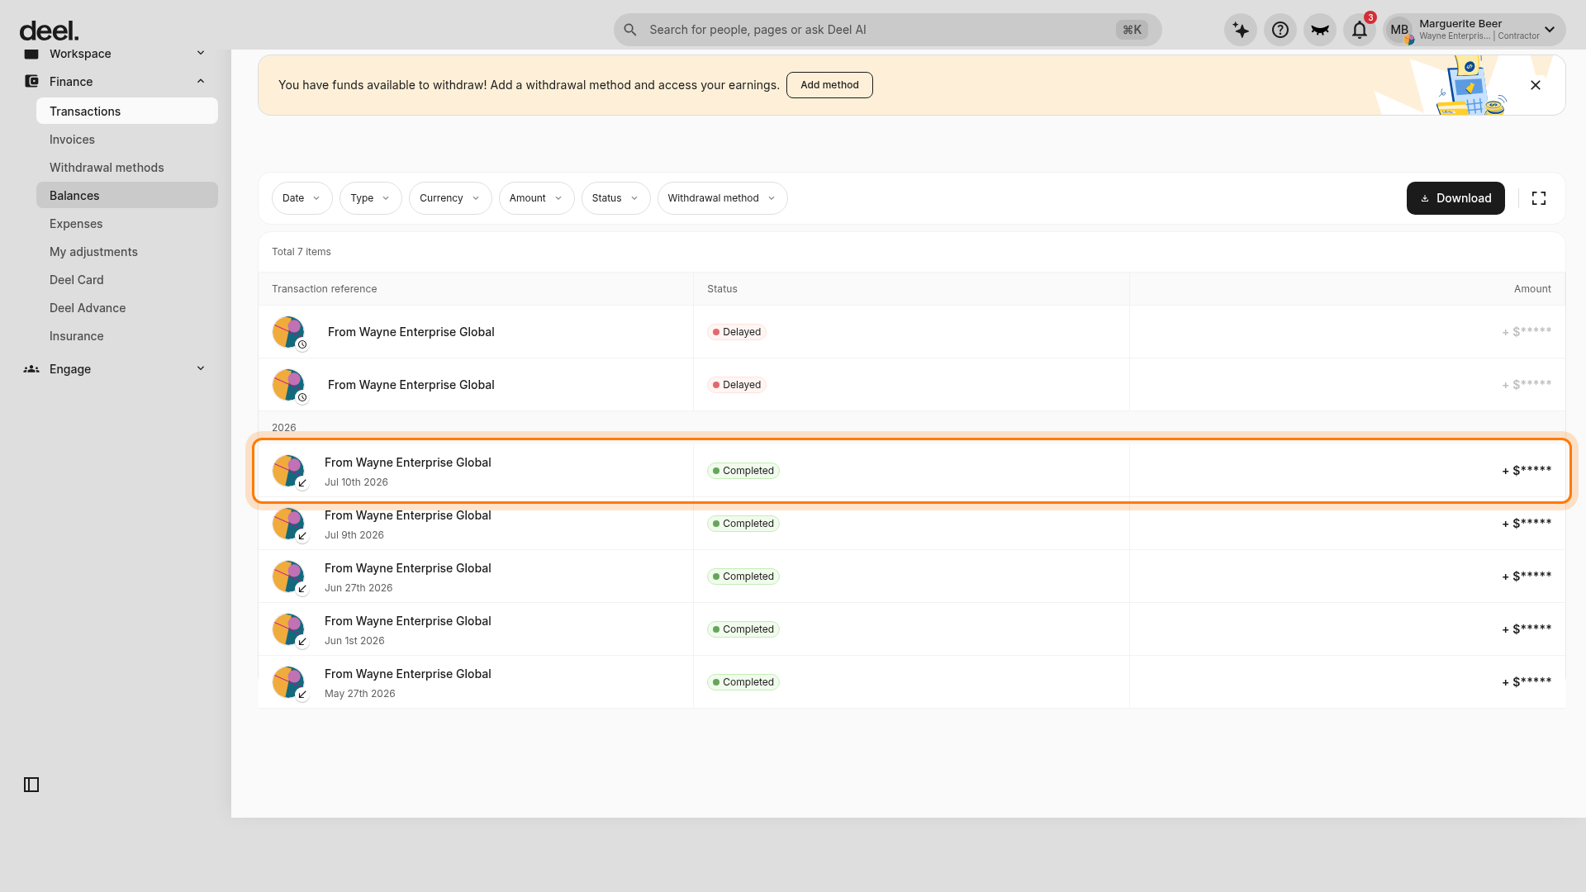Click the avatar in the Jul 9th 2026 row
1586x892 pixels.
coord(289,524)
